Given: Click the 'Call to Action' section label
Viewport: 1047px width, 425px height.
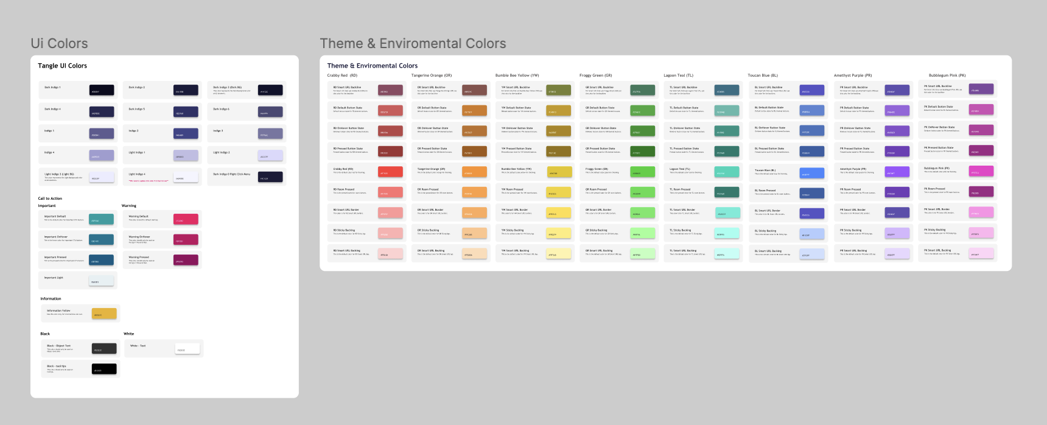Looking at the screenshot, I should click(x=50, y=198).
